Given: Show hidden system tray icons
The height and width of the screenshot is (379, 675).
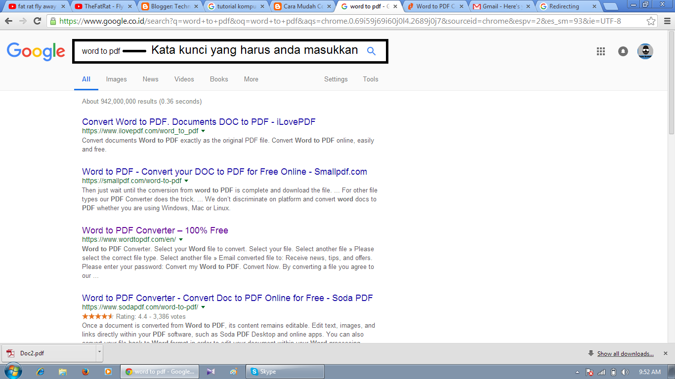Looking at the screenshot, I should click(577, 372).
